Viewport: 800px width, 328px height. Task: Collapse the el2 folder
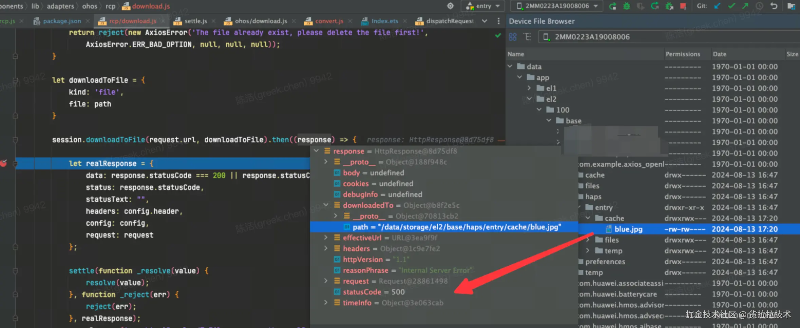(x=529, y=99)
